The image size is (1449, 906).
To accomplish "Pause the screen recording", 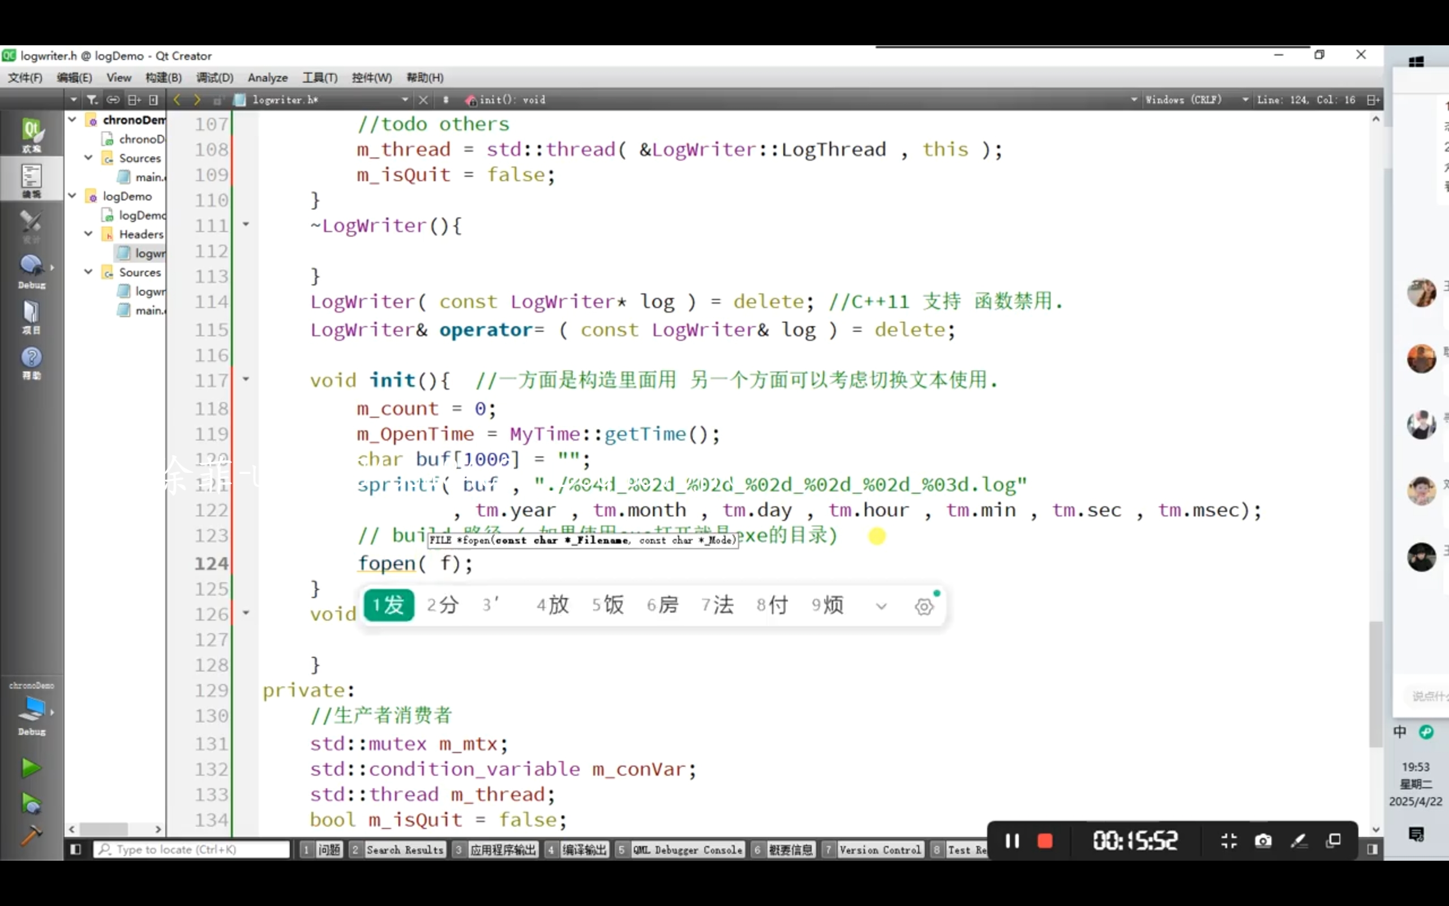I will 1012,841.
